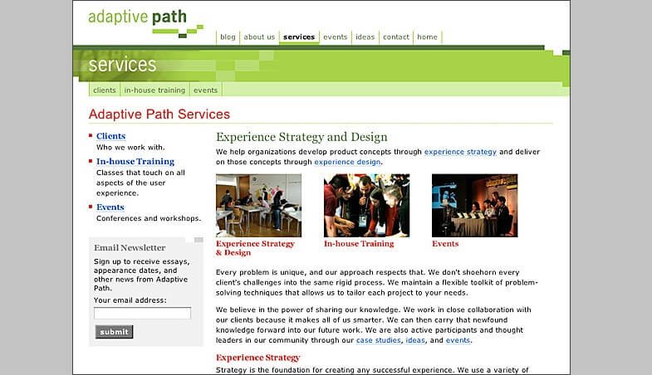Select in-house training in the sub-navigation
Screen dimensions: 652x375
154,90
